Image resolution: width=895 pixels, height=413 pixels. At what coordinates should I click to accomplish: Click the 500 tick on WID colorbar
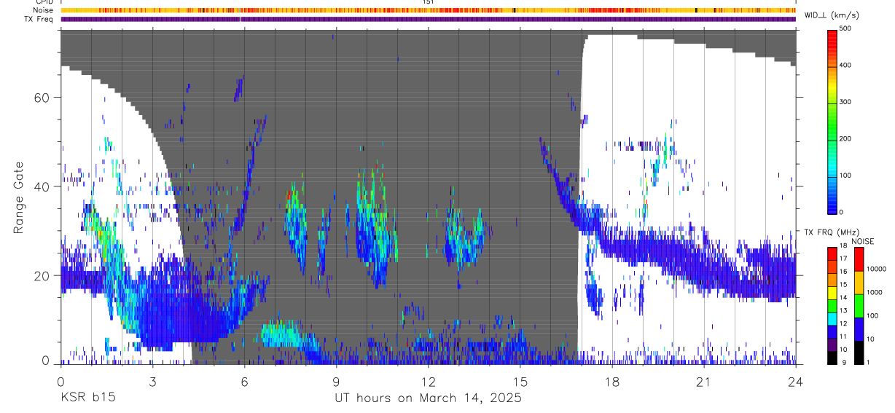pyautogui.click(x=846, y=28)
